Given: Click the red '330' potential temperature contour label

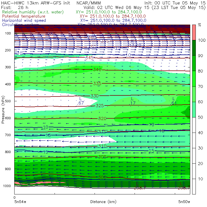Looking at the screenshot, I should click(95, 96).
